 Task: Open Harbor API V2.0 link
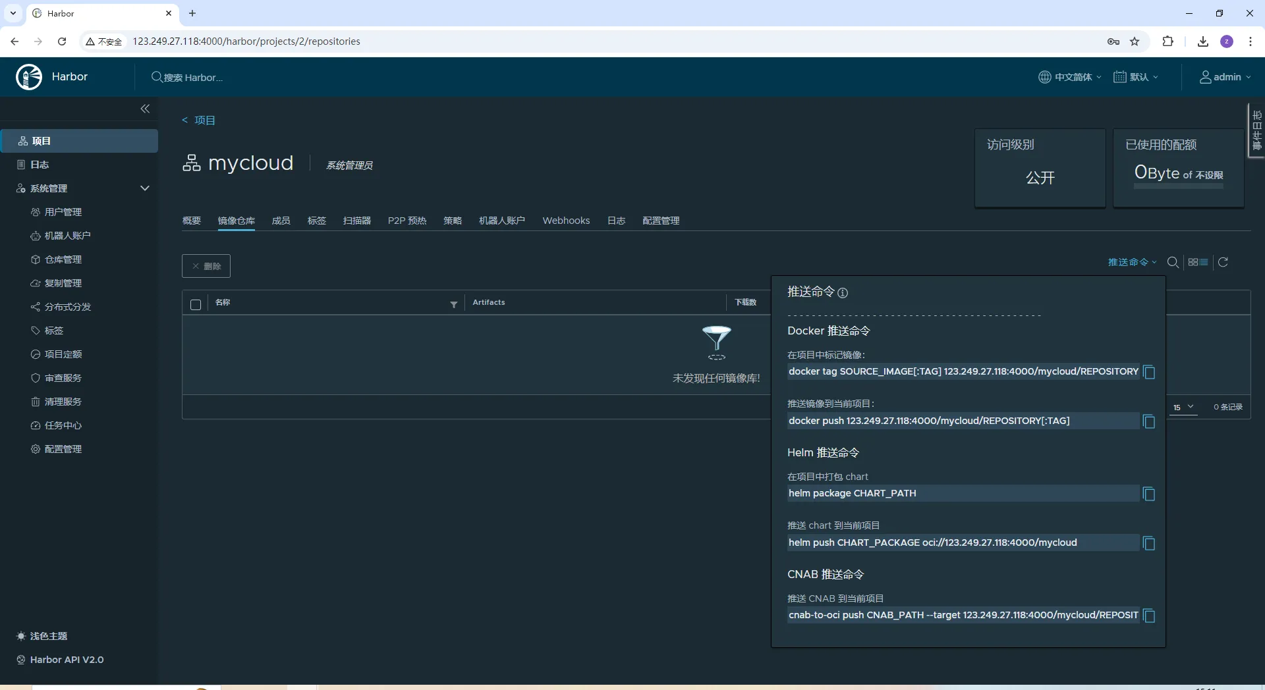(60, 660)
